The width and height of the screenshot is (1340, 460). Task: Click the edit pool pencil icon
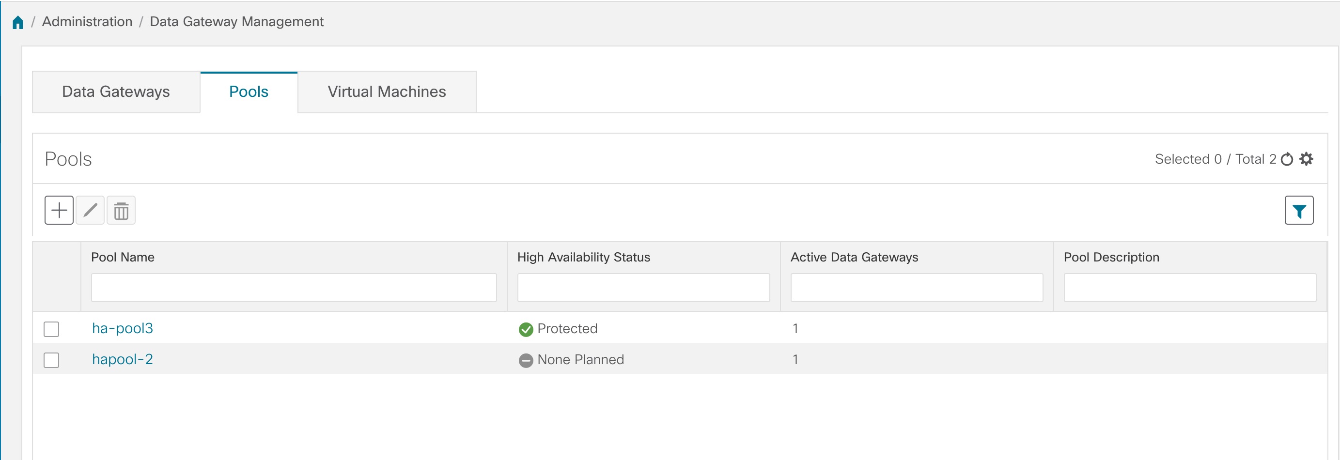coord(90,211)
